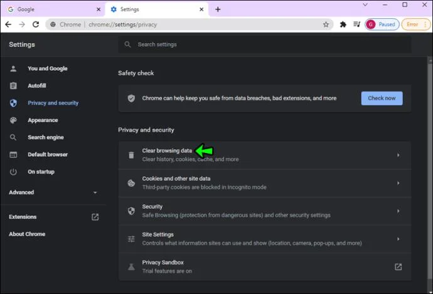This screenshot has width=433, height=294.
Task: Open Privacy Sandbox row
Action: pyautogui.click(x=265, y=266)
